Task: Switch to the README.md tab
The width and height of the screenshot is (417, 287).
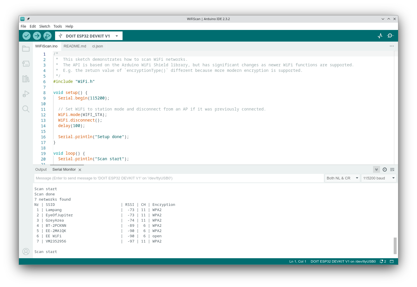Action: 75,46
